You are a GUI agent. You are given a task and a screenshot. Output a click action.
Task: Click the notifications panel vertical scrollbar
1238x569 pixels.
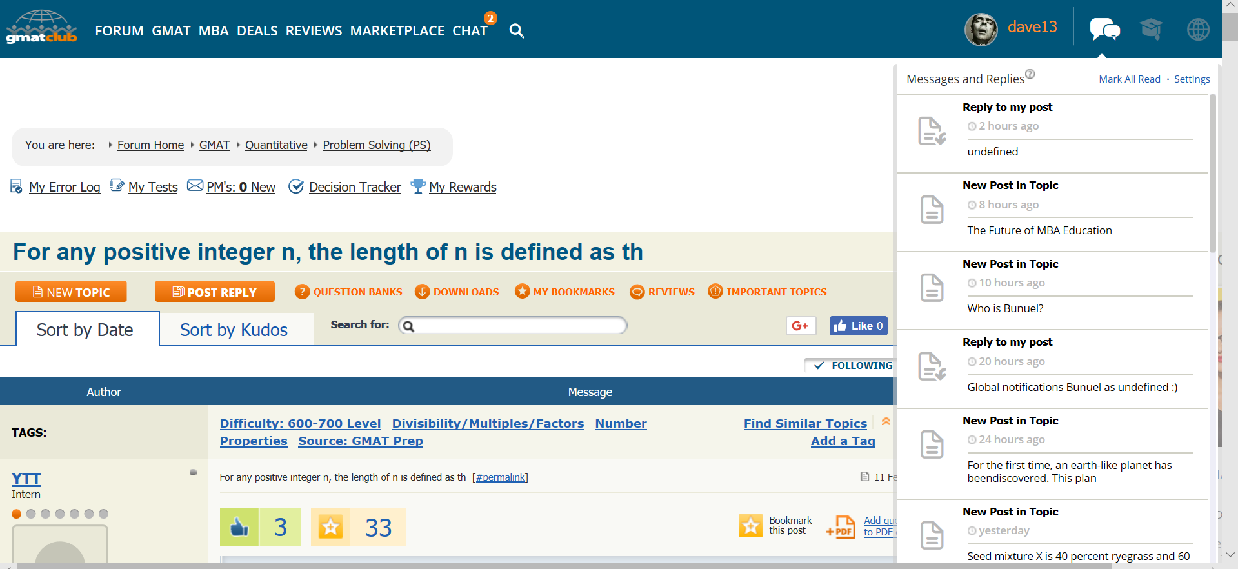pyautogui.click(x=1212, y=174)
